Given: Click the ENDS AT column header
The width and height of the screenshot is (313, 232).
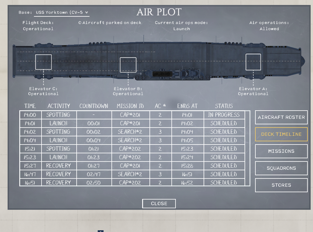Looking at the screenshot, I should (x=187, y=106).
